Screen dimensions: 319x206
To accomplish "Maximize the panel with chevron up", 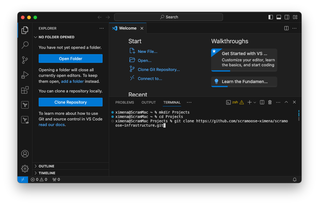I will click(x=286, y=102).
